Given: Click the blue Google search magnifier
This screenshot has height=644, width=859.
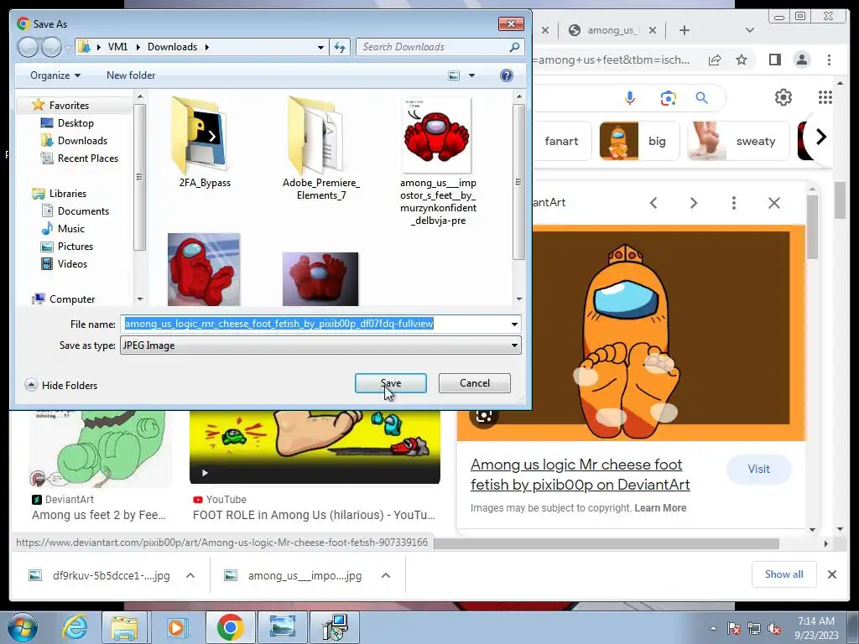Looking at the screenshot, I should (702, 98).
